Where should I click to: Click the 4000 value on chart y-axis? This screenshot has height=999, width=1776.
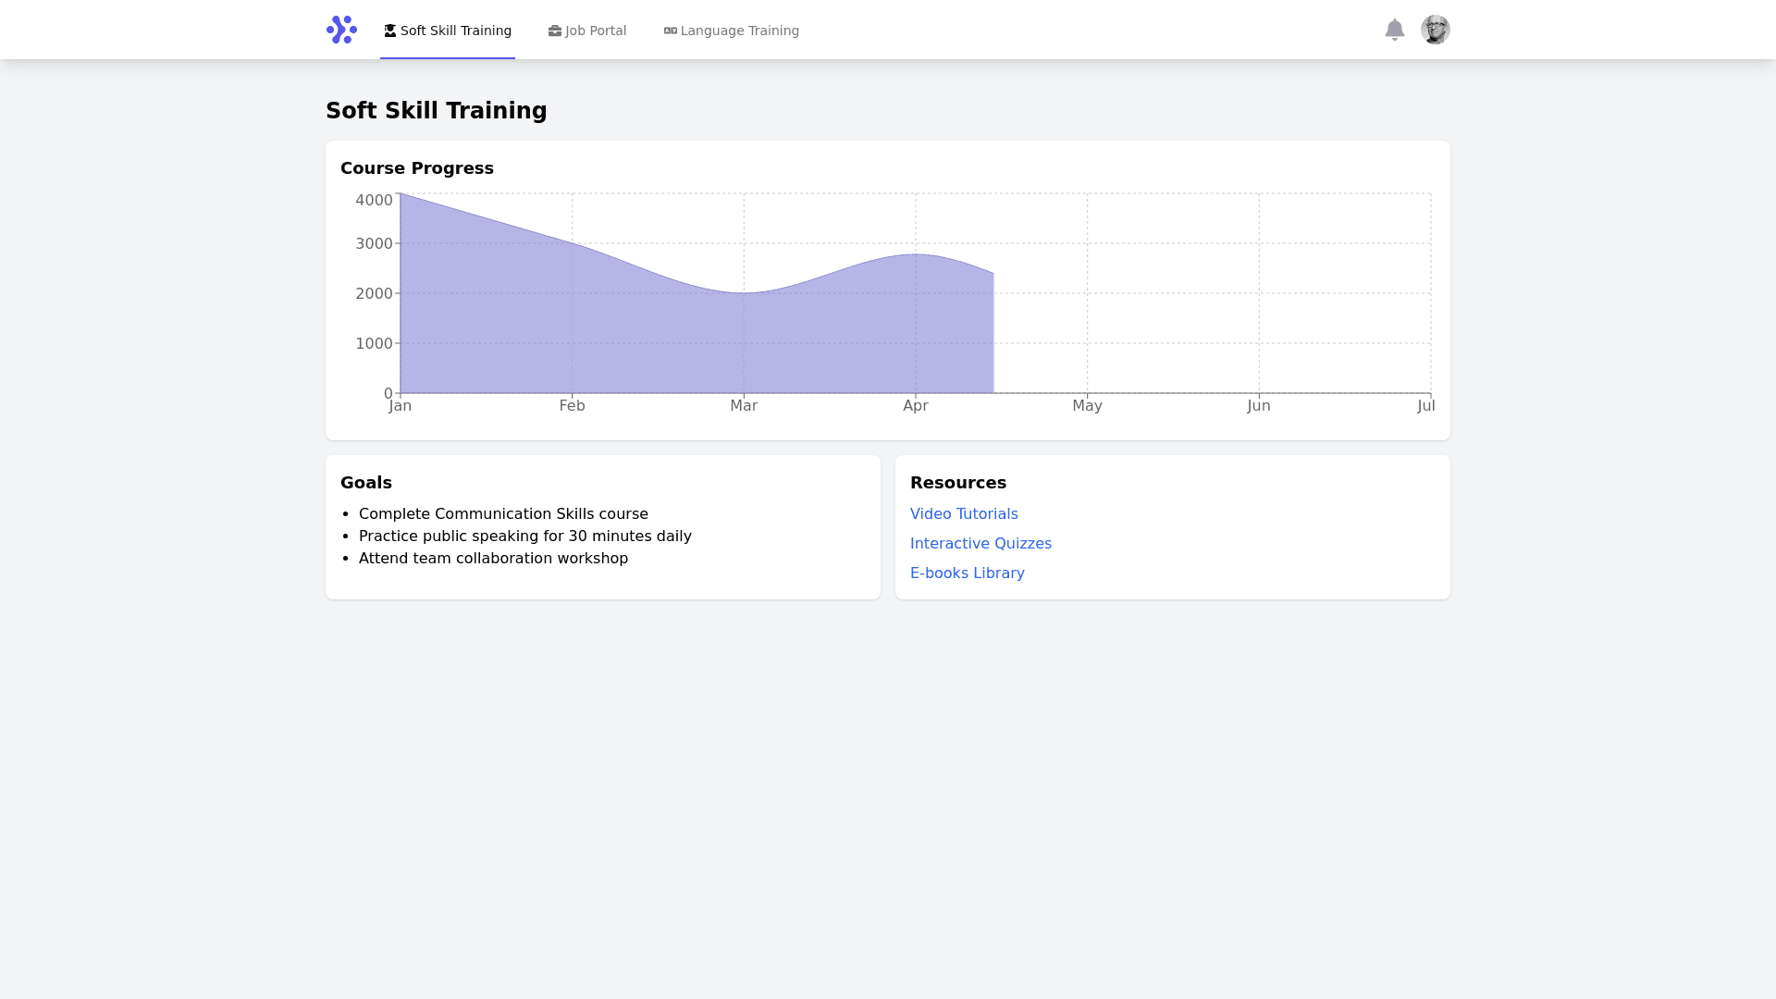click(x=374, y=200)
